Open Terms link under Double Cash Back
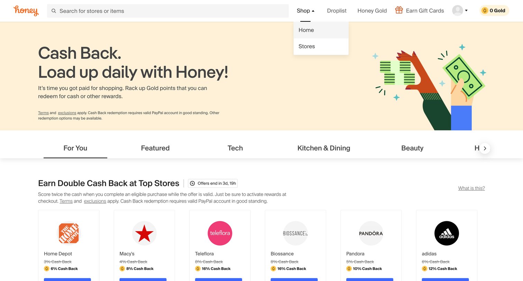This screenshot has height=281, width=523. click(66, 201)
